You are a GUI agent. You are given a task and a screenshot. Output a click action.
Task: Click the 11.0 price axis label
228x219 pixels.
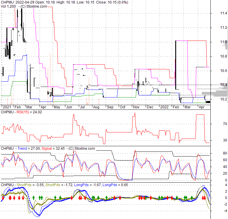click(x=224, y=42)
